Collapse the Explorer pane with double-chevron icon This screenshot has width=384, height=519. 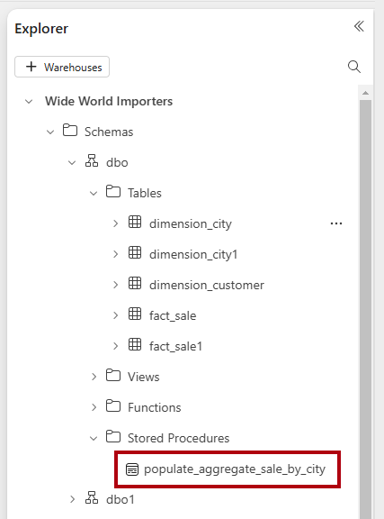[x=359, y=26]
